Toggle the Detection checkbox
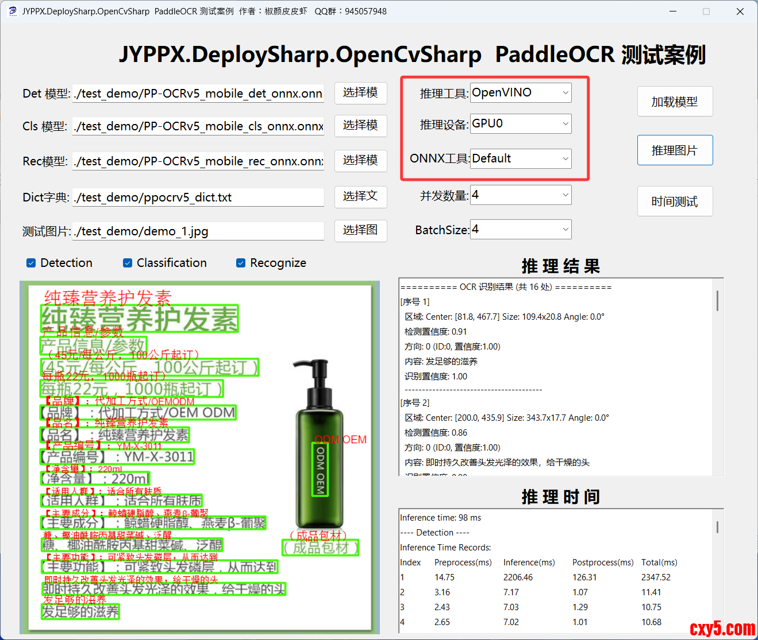This screenshot has height=640, width=758. coord(31,263)
